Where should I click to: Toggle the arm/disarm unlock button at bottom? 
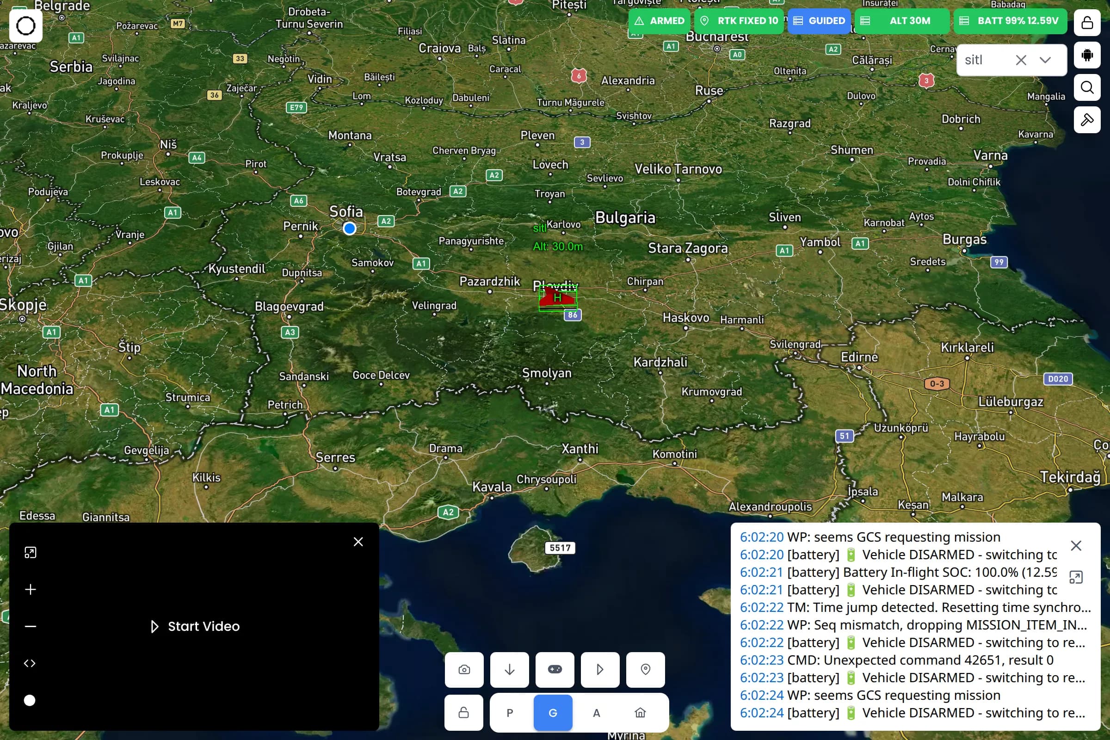tap(463, 712)
